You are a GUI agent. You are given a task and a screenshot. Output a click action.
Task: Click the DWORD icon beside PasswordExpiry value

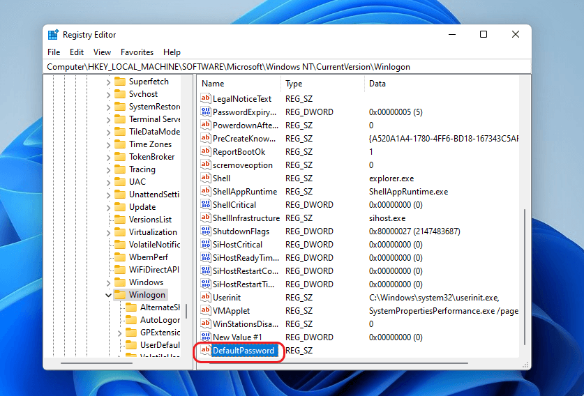click(x=206, y=112)
